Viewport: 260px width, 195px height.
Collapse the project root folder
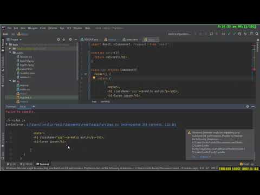pos(6,44)
